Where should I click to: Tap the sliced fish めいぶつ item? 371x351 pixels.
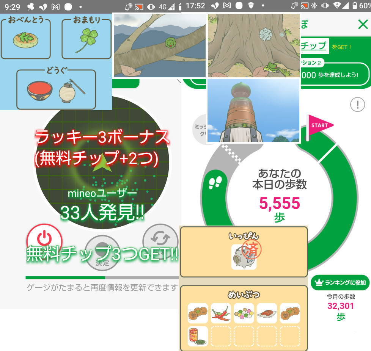[x=267, y=313]
